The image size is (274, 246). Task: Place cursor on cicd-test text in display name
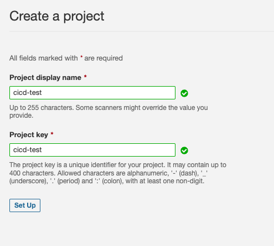pyautogui.click(x=28, y=93)
